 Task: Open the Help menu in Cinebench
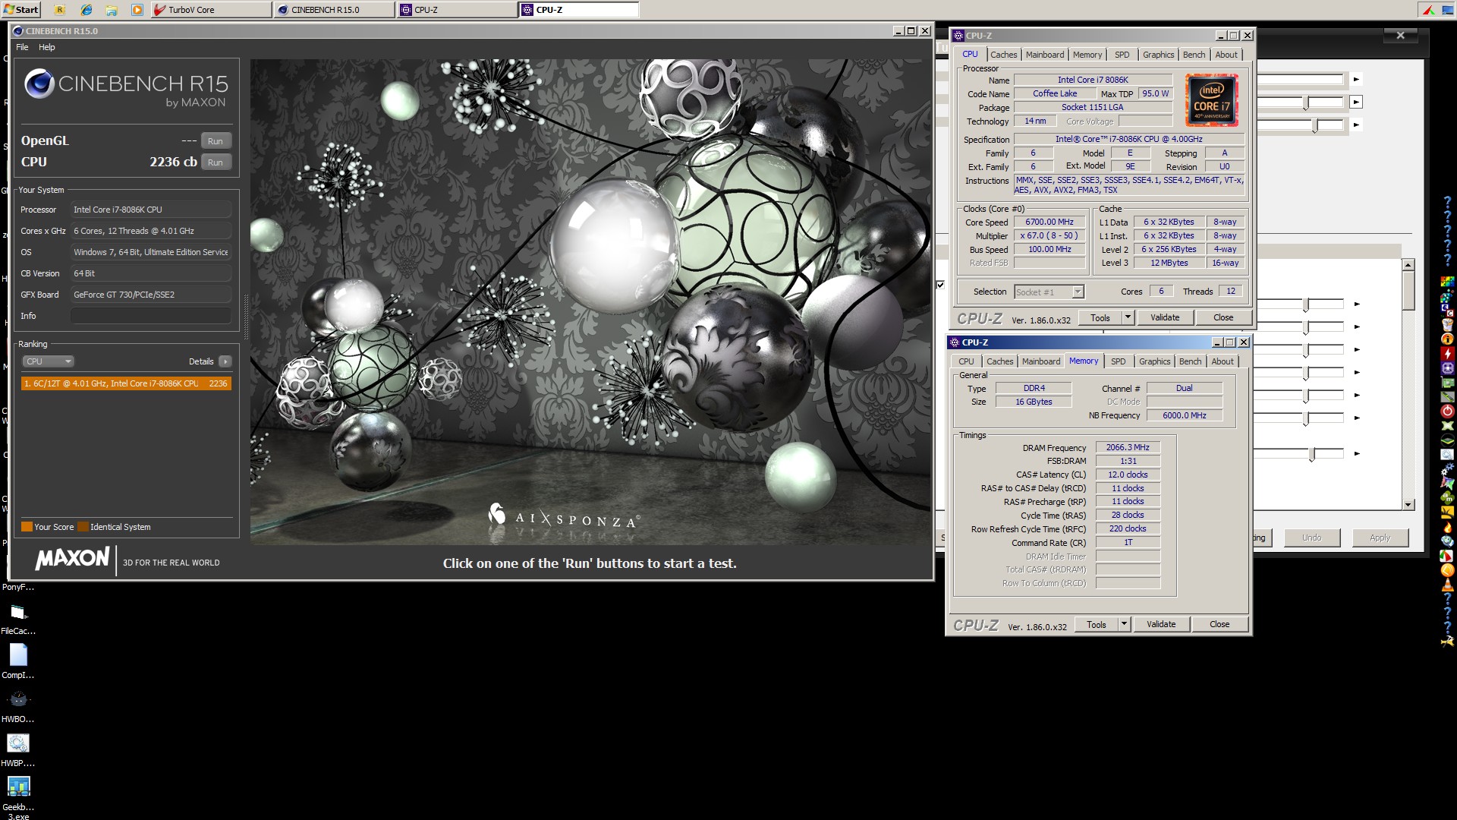point(47,47)
